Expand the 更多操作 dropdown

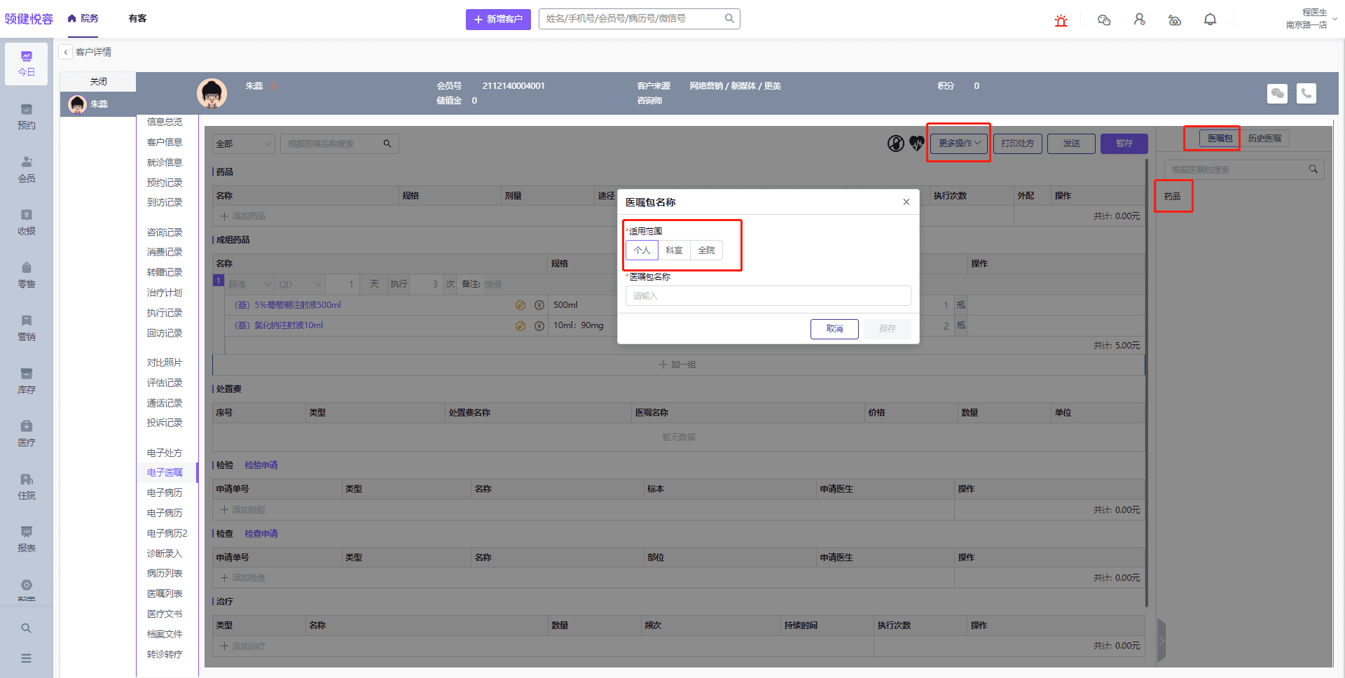point(958,143)
